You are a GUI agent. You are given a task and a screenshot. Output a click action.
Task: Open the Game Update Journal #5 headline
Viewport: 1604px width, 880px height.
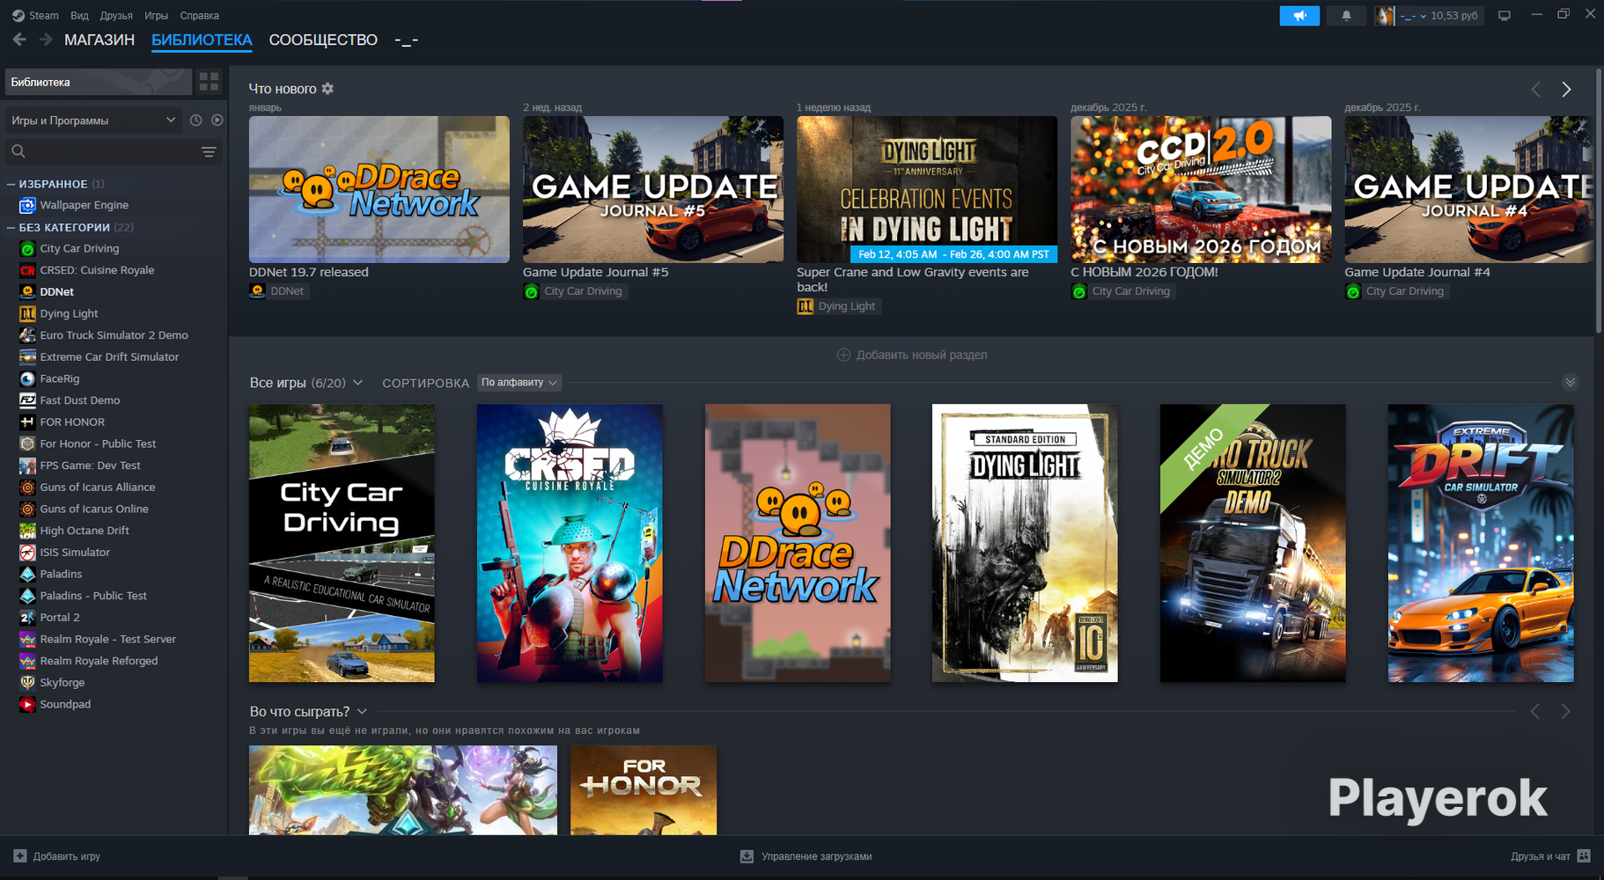[596, 272]
